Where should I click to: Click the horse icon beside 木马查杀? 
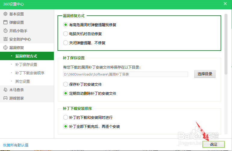tap(5, 90)
